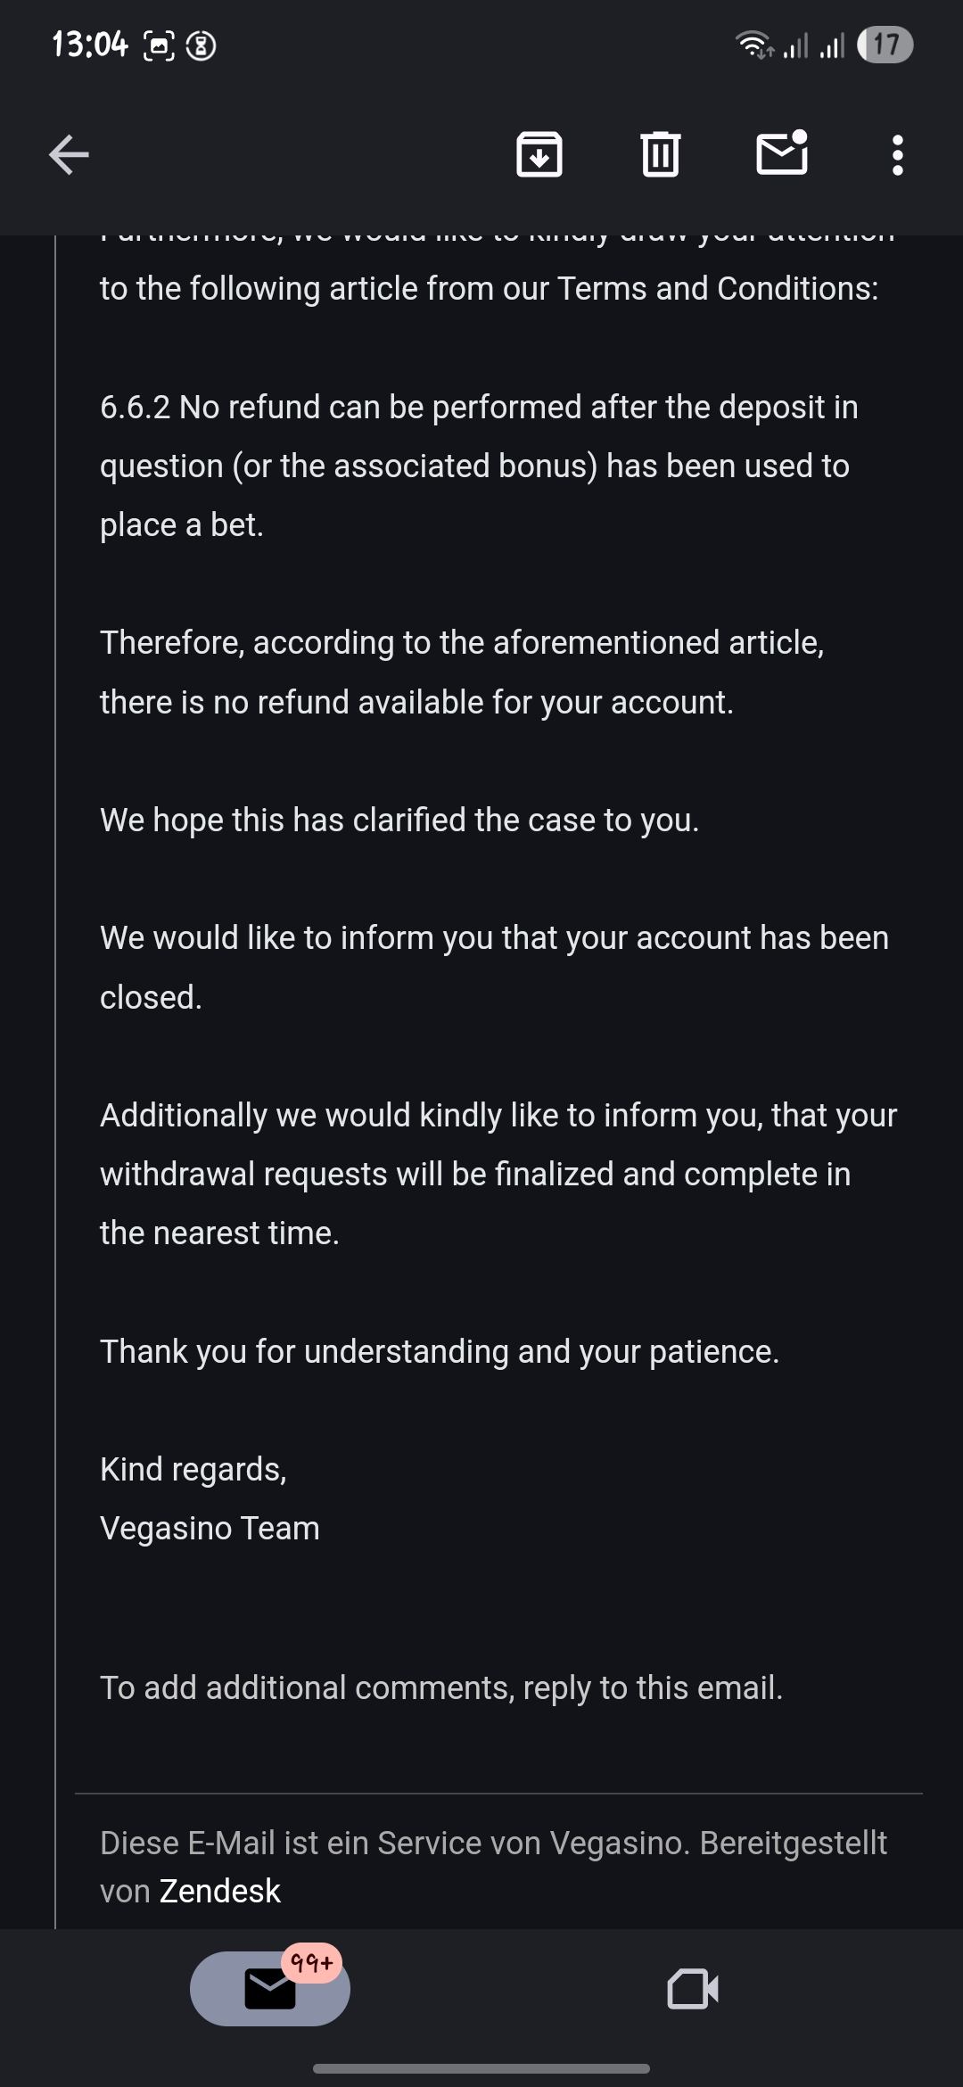This screenshot has height=2087, width=963.
Task: Open the three-dot more options menu
Action: [897, 155]
